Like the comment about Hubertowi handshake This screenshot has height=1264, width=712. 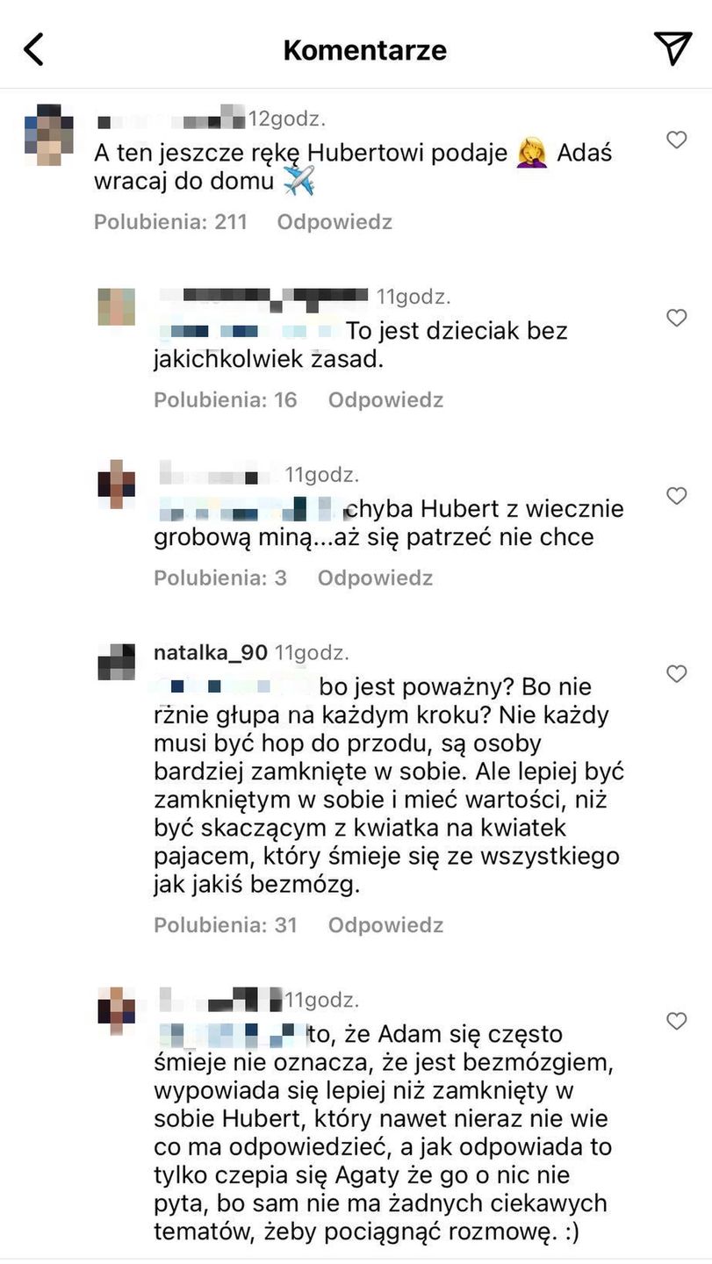(x=676, y=140)
